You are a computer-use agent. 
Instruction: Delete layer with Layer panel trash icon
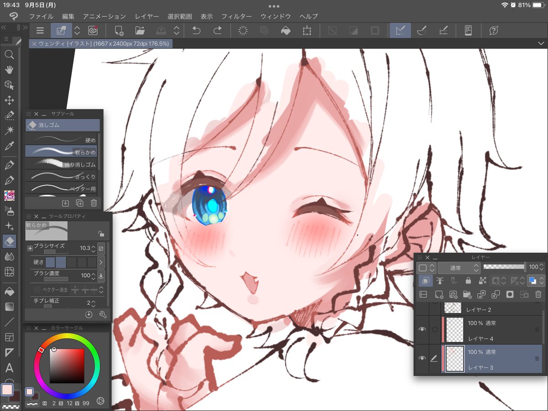(x=538, y=295)
